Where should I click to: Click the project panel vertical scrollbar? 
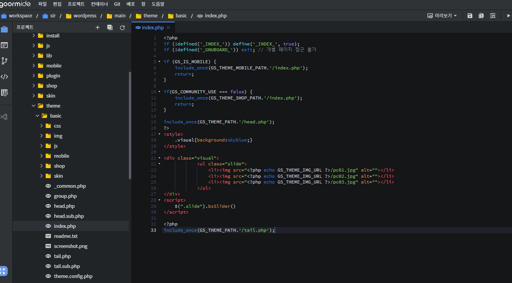[x=130, y=125]
